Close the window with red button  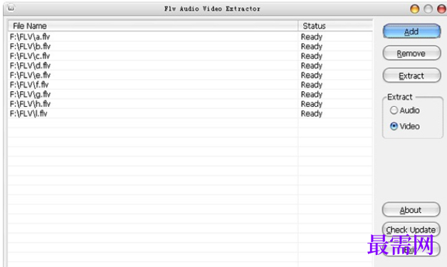(x=441, y=9)
